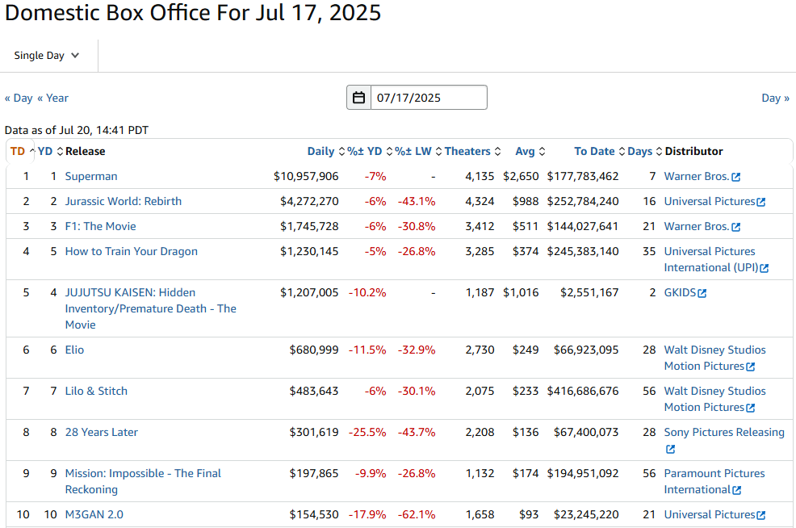Viewport: 796px width, 528px height.
Task: Open Elio's Walt Disney Studios Motion Pictures link
Action: pyautogui.click(x=714, y=358)
